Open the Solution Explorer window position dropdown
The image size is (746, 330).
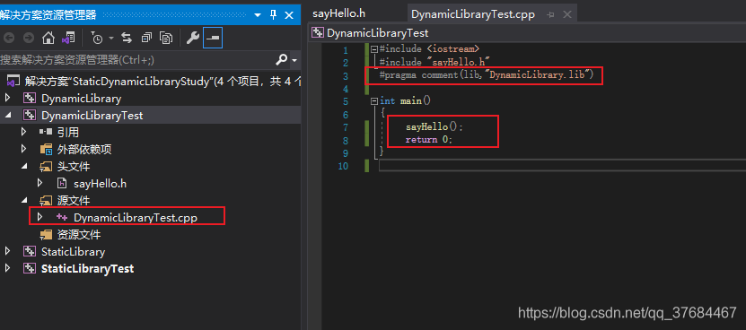[x=258, y=15]
